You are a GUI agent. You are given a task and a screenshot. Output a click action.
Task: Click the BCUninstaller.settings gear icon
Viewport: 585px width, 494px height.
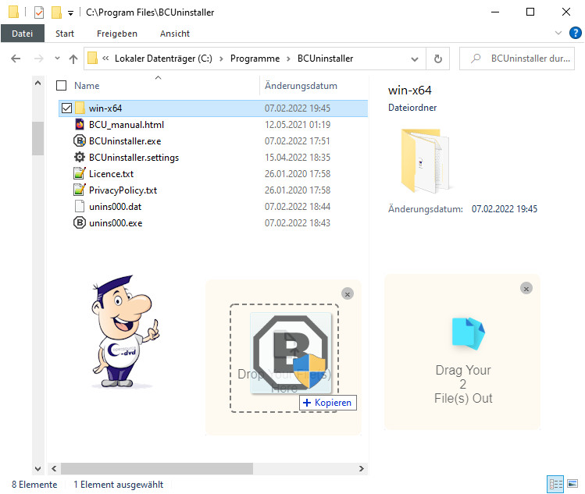pyautogui.click(x=79, y=158)
